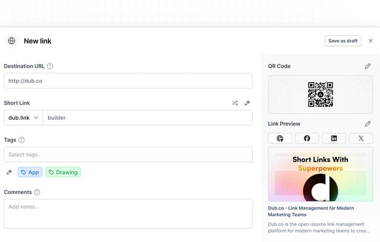Open the Tags help question mark icon

tap(22, 140)
